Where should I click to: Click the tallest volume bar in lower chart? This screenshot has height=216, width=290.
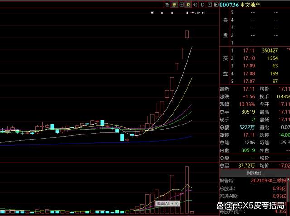tap(187, 189)
